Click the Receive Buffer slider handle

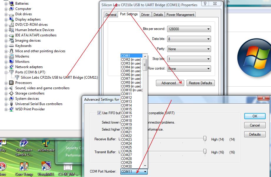coord(205,139)
